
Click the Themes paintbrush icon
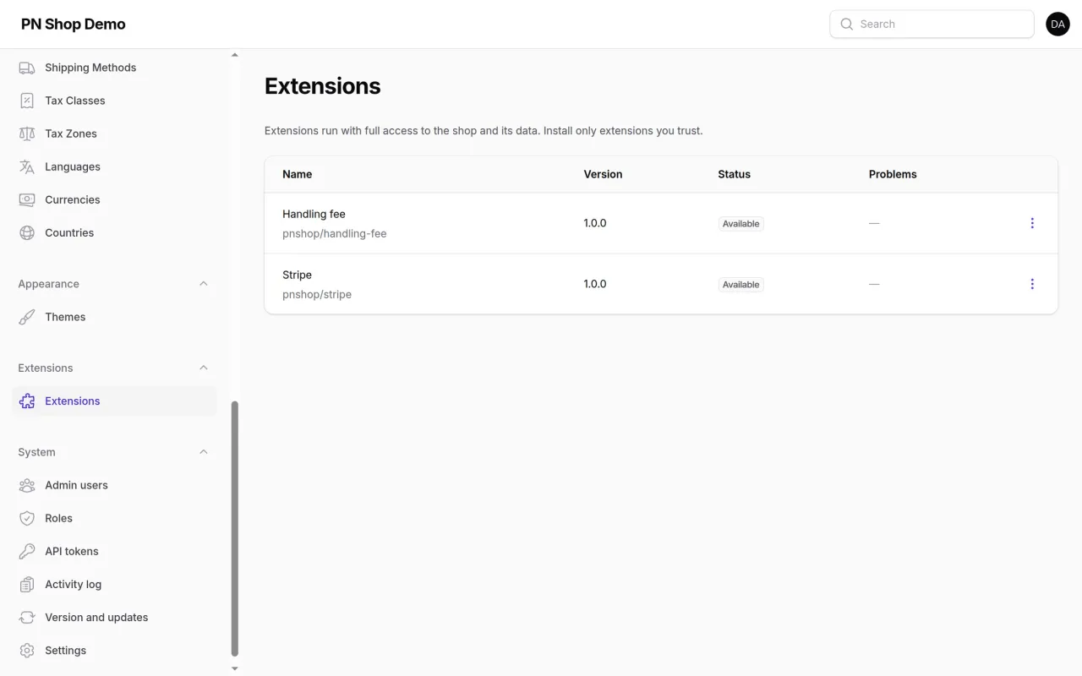[x=27, y=317]
